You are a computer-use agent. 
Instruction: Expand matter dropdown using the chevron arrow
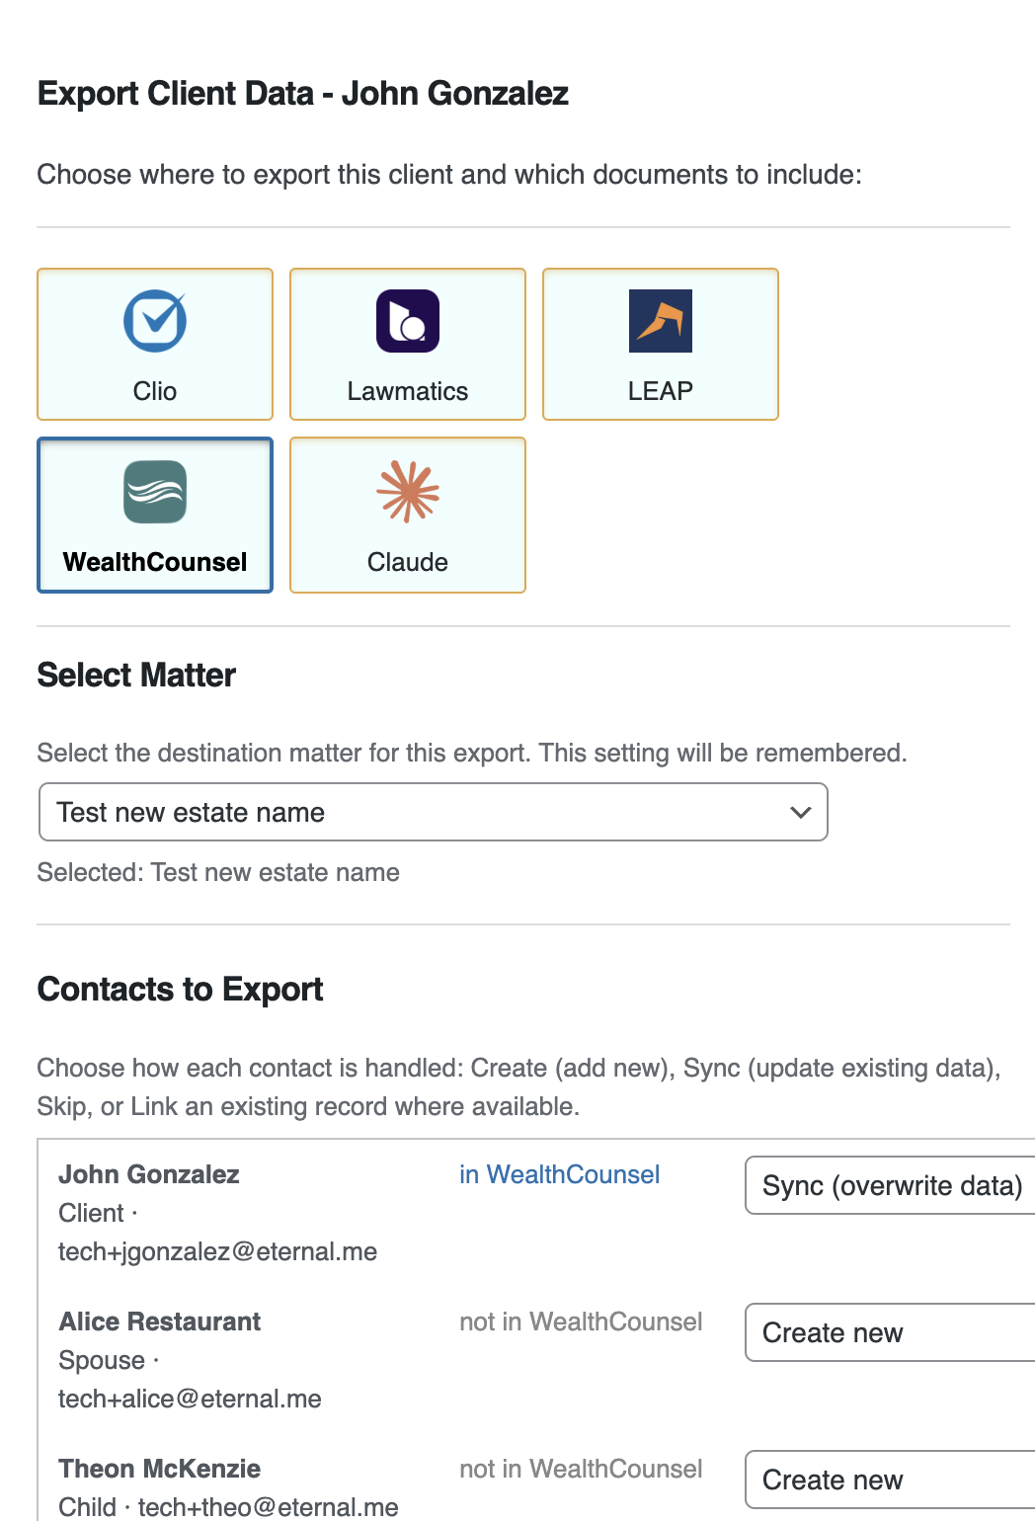pos(801,812)
